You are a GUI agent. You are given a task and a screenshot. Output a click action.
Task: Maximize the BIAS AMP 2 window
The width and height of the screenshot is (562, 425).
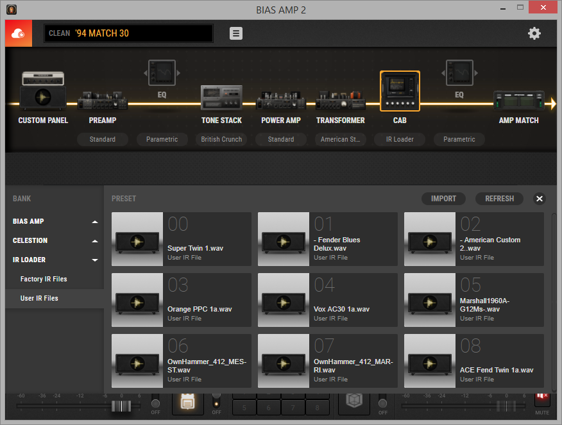520,8
